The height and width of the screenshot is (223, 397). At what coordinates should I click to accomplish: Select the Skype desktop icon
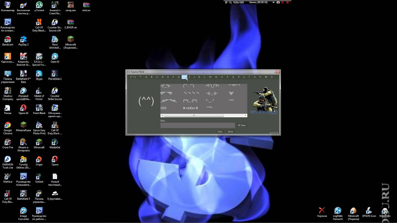[x=39, y=76]
